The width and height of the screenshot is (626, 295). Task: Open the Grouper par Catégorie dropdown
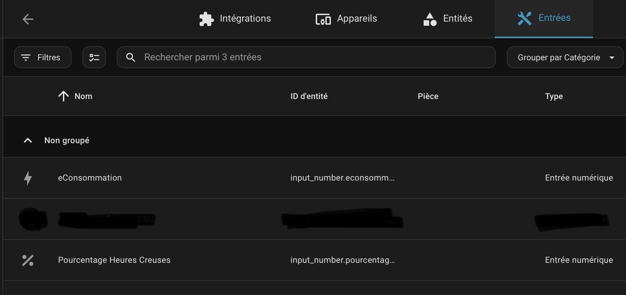coord(565,57)
